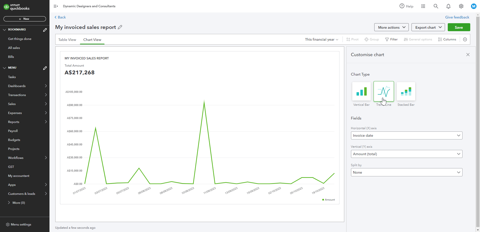Open the settings gear icon
Image resolution: width=480 pixels, height=232 pixels.
click(461, 6)
